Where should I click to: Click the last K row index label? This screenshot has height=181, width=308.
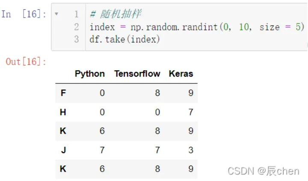click(63, 169)
